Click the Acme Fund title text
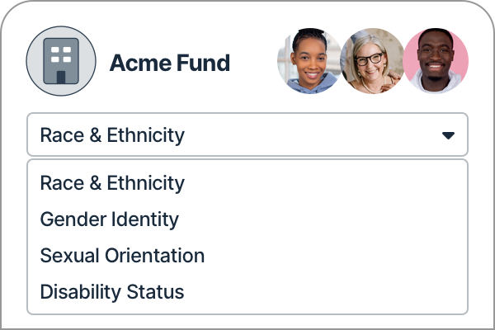Image resolution: width=495 pixels, height=330 pixels. pyautogui.click(x=170, y=63)
